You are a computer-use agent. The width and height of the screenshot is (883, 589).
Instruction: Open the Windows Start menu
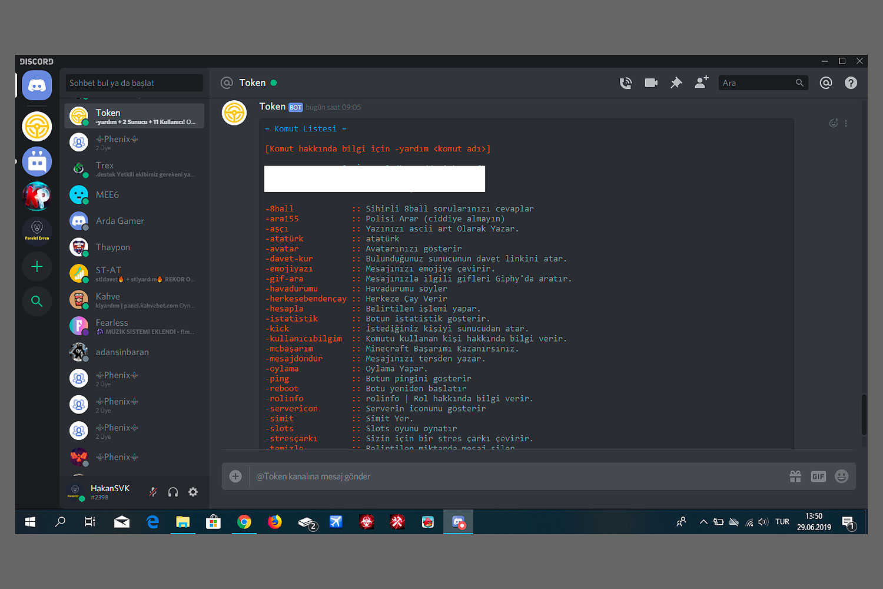tap(30, 522)
